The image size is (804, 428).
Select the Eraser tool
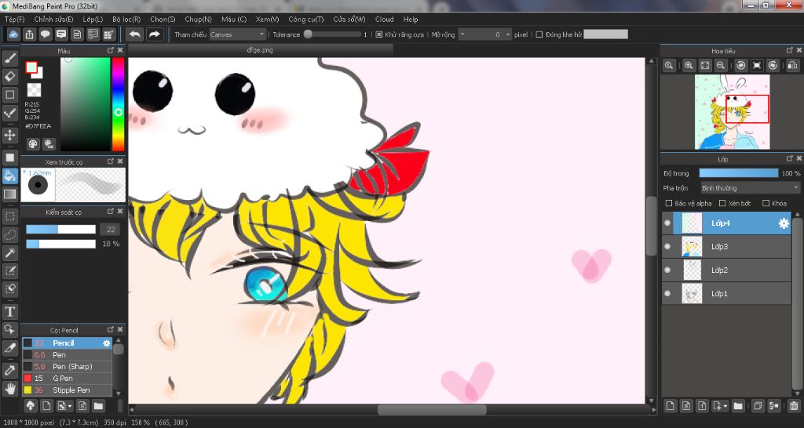coord(10,77)
